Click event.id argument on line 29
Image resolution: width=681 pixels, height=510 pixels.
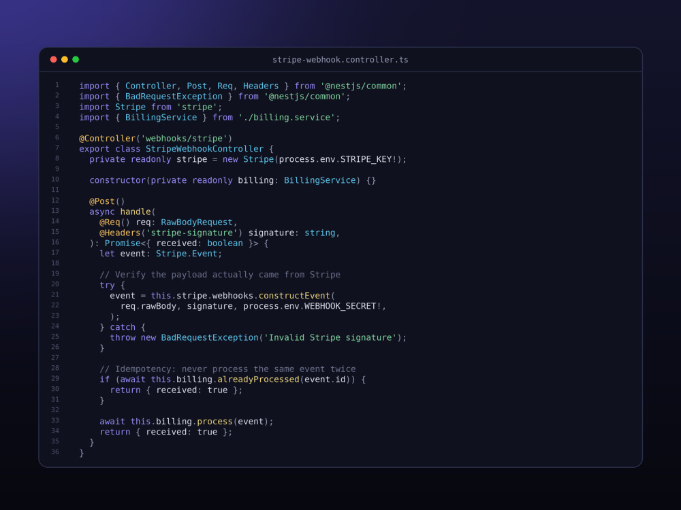click(x=325, y=379)
